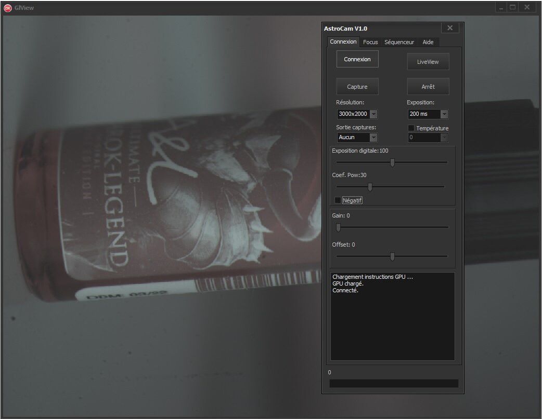The width and height of the screenshot is (542, 419).
Task: Click the 'GPU chargé.' log line
Action: [x=348, y=283]
